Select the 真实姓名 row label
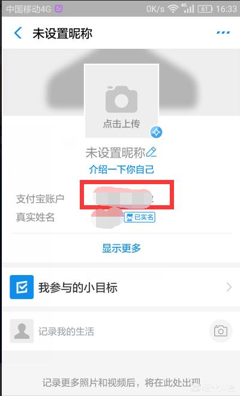Image resolution: width=240 pixels, height=396 pixels. click(x=35, y=217)
